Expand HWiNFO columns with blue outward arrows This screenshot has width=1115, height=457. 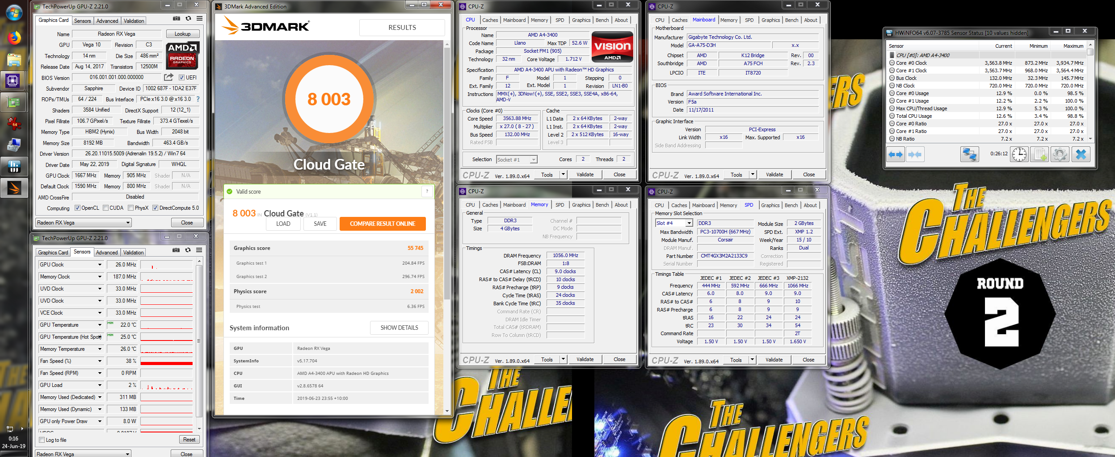pos(896,154)
